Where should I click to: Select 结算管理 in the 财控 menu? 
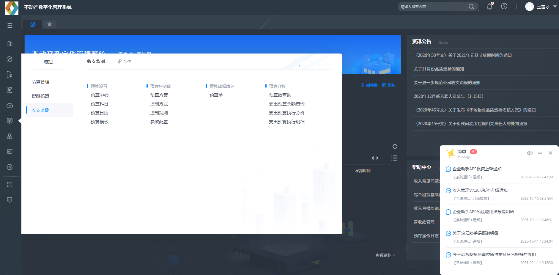point(40,82)
